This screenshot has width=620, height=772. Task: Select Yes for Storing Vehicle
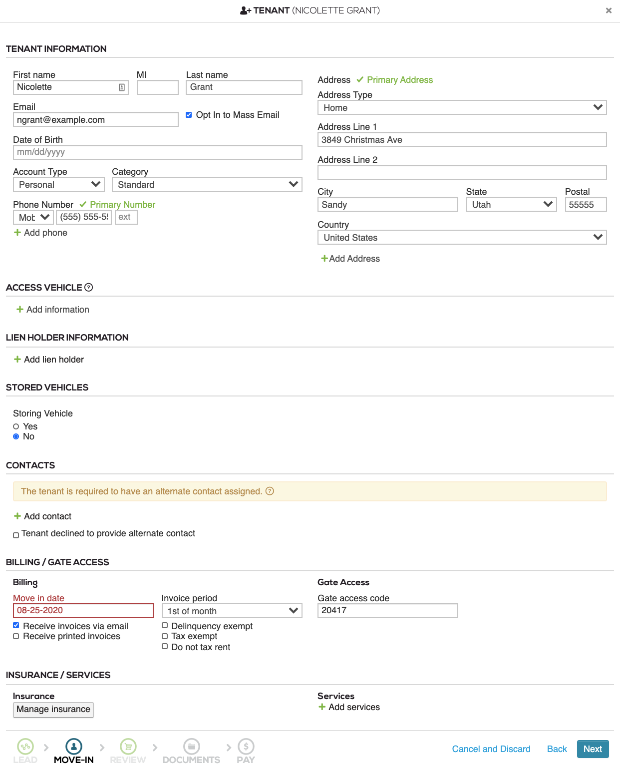click(15, 426)
